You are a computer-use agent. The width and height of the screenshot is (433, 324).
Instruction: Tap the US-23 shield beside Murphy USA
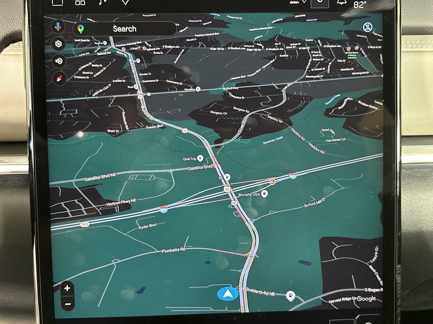[x=227, y=189]
